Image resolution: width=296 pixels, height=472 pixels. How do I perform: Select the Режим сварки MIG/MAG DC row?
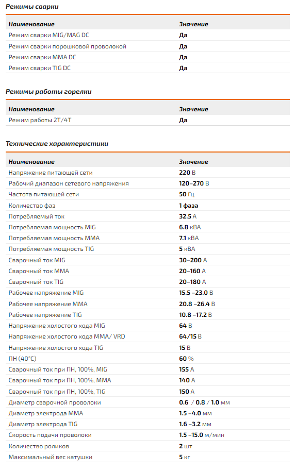(x=147, y=35)
